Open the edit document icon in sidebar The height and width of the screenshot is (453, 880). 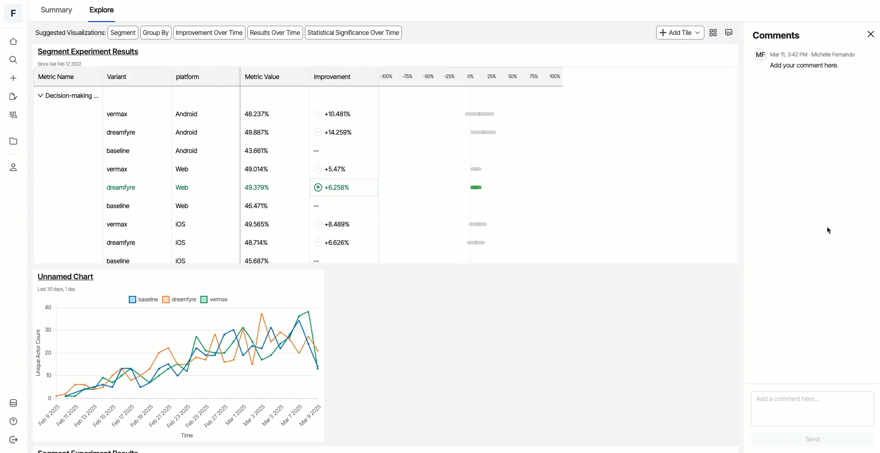[x=13, y=96]
